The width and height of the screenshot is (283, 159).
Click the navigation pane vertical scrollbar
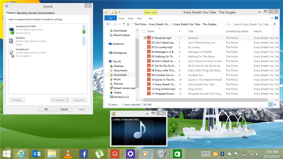point(137,63)
